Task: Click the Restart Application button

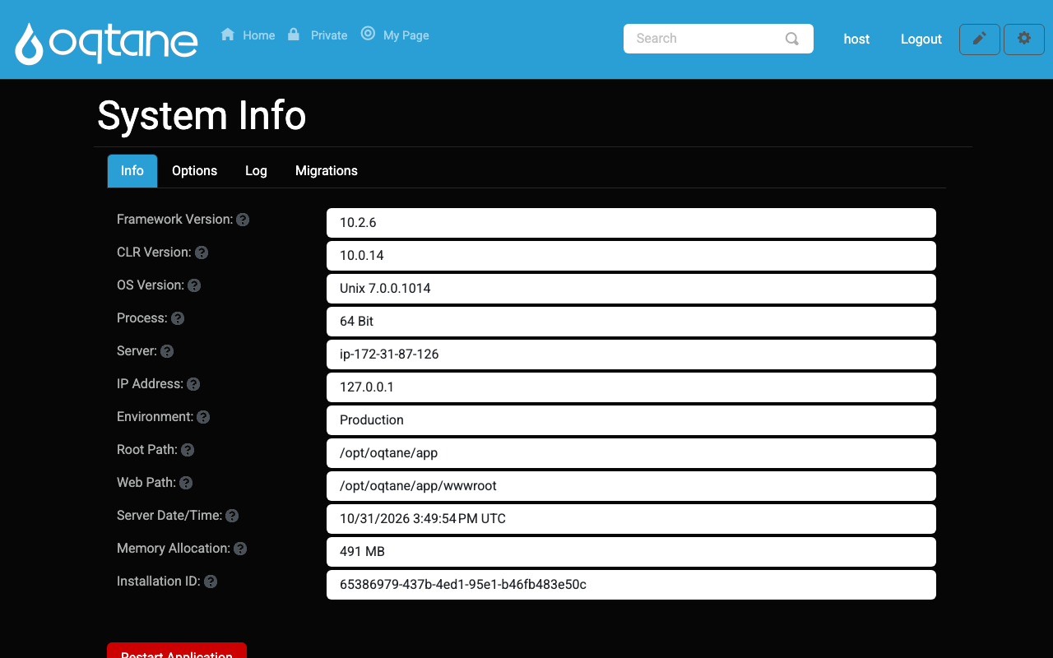Action: pos(177,651)
